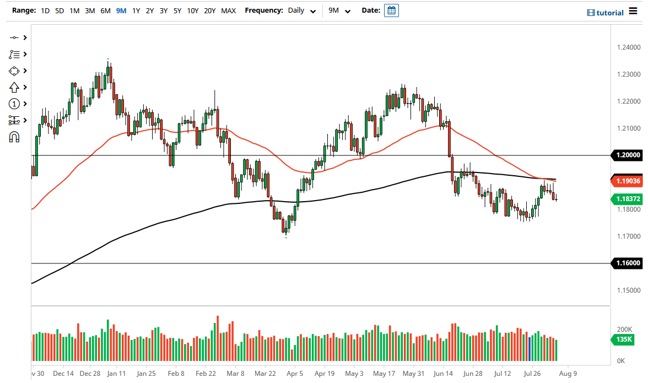Open the hamburger menu
The width and height of the screenshot is (648, 383).
[633, 12]
